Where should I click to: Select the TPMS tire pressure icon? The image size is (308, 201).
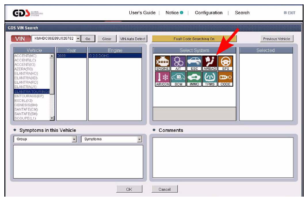pyautogui.click(x=210, y=79)
